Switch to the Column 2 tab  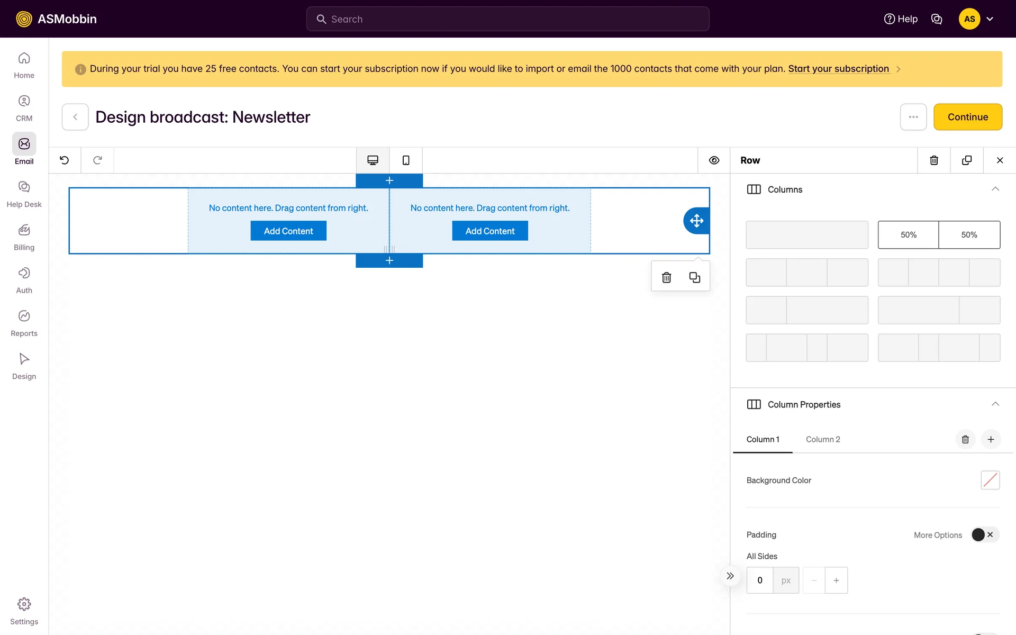[x=822, y=439]
